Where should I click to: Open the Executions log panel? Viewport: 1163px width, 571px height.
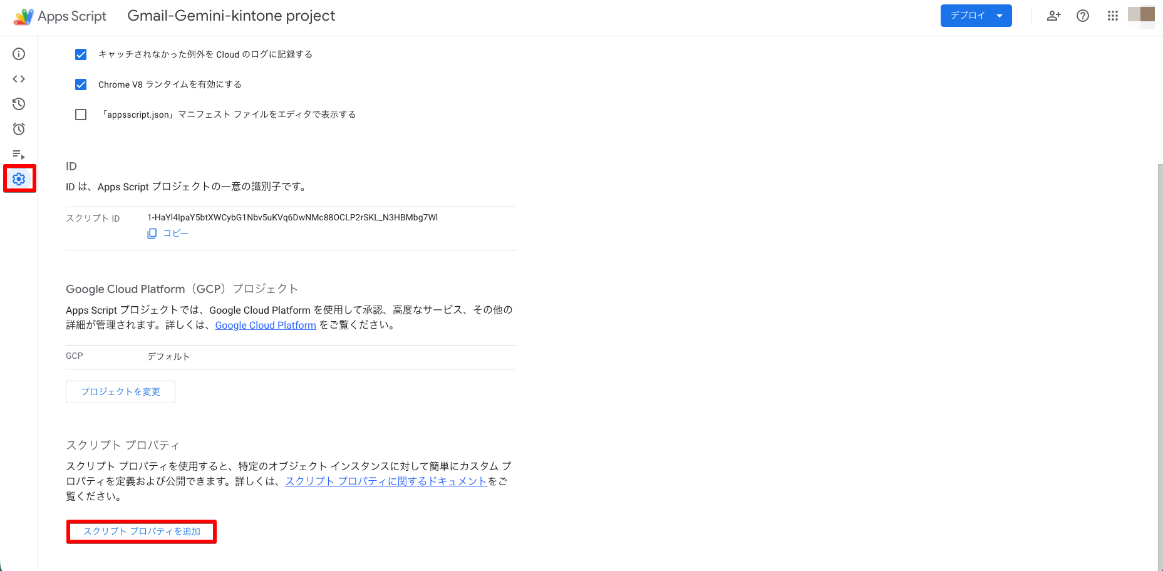tap(19, 154)
